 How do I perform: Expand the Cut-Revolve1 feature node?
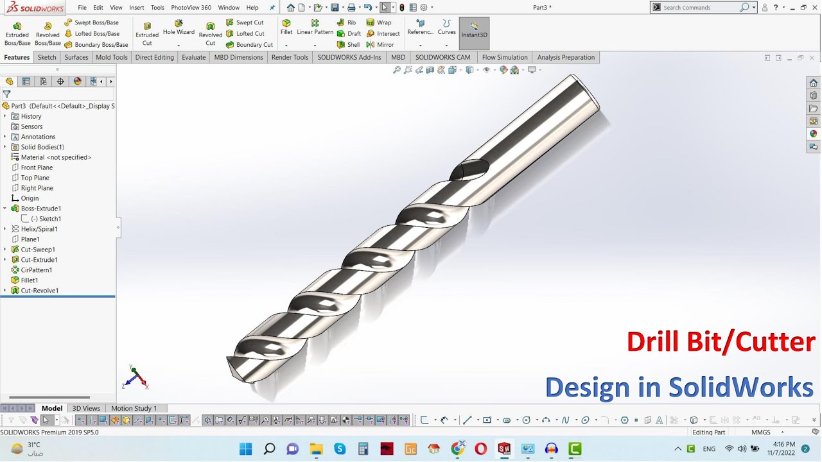coord(5,291)
